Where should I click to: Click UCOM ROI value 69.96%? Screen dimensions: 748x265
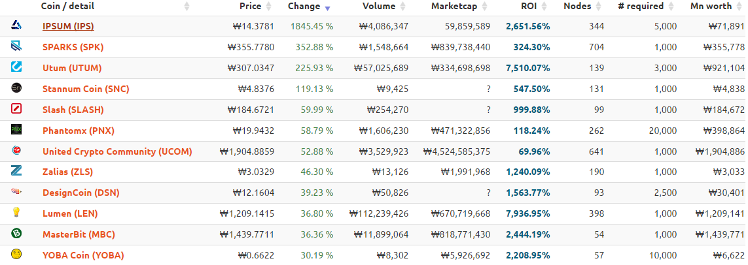pos(534,152)
